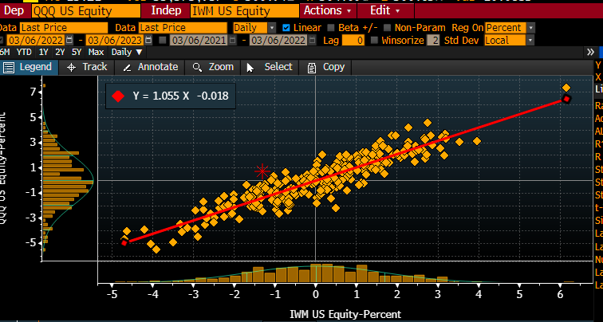603x322 pixels.
Task: Select the 1Y range tab
Action: pos(43,53)
